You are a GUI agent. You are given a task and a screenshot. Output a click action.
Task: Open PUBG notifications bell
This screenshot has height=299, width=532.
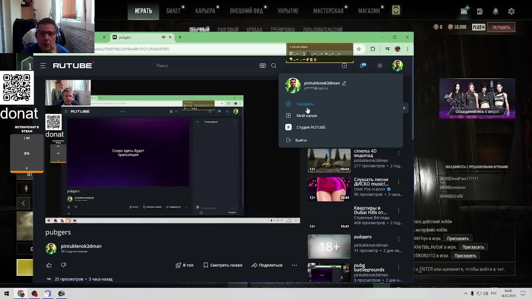coord(495,11)
